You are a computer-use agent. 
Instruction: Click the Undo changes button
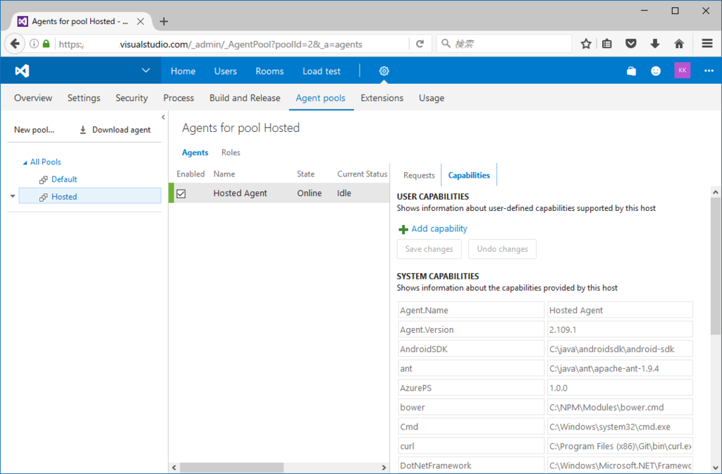click(502, 249)
